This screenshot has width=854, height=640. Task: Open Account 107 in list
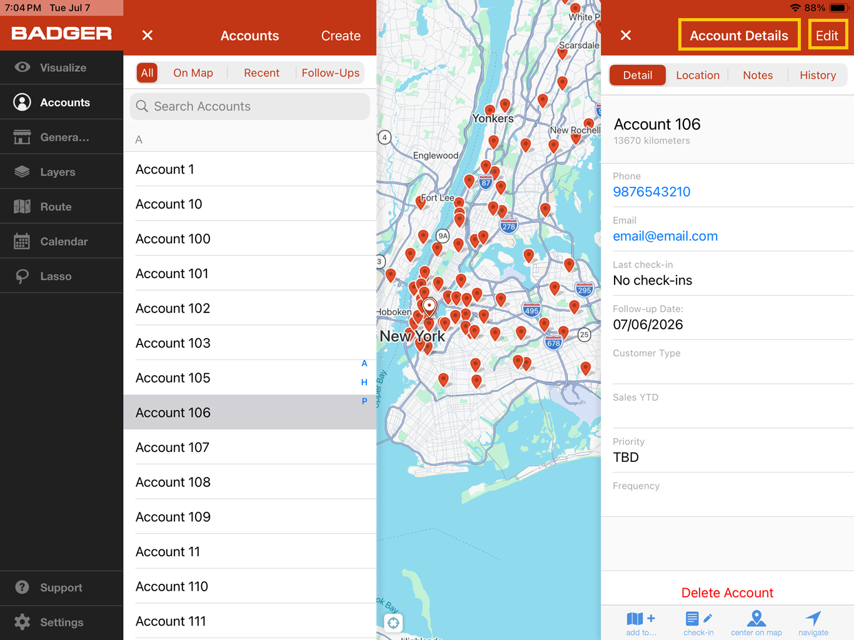tap(250, 447)
